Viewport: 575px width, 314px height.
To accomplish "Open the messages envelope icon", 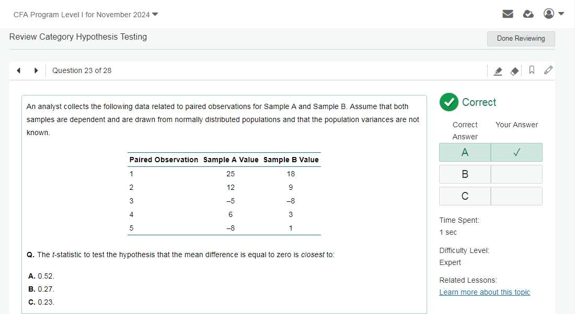I will [x=508, y=14].
